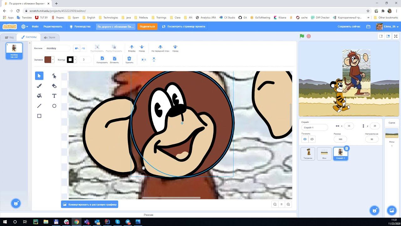The width and height of the screenshot is (401, 226).
Task: Select the Фон sprite
Action: 324,153
